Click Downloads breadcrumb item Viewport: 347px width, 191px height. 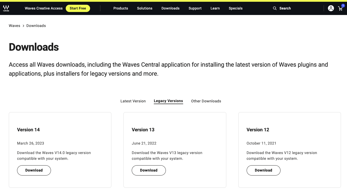point(36,26)
